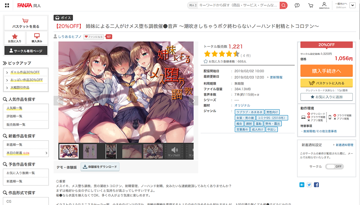The height and width of the screenshot is (205, 360).
Task: Open genre tag 顔射
Action: [249, 124]
